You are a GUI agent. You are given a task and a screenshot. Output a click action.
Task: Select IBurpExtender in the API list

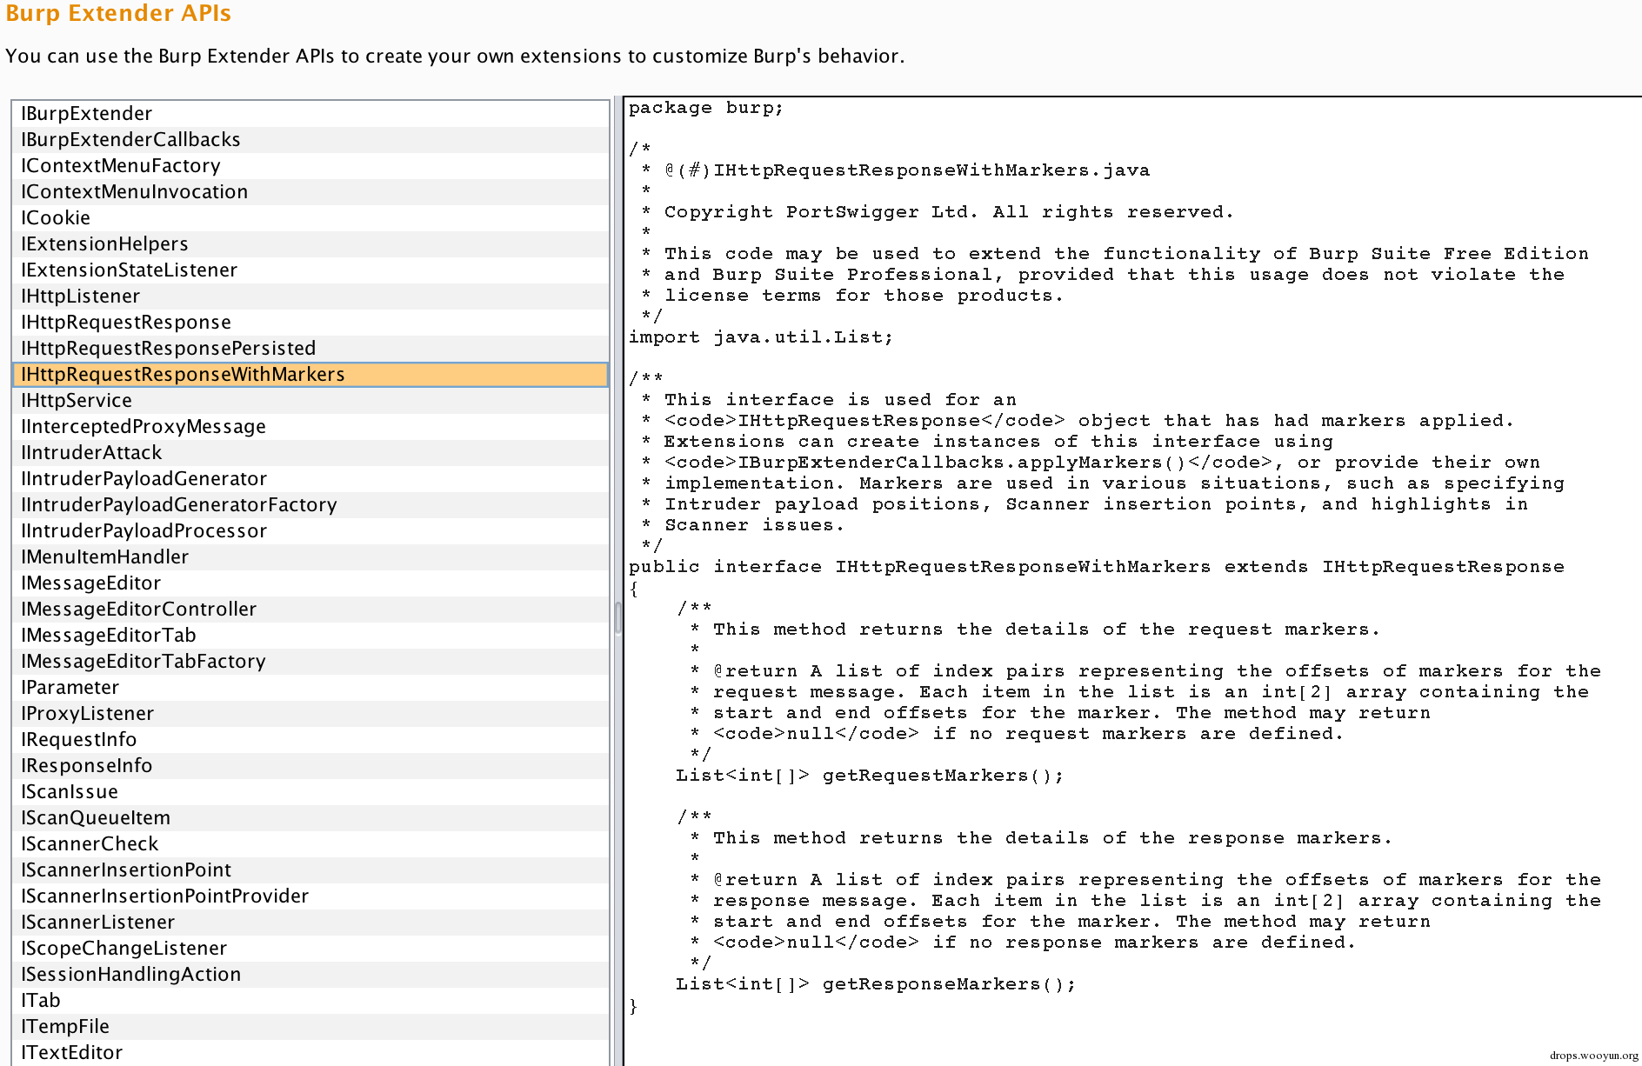point(310,114)
